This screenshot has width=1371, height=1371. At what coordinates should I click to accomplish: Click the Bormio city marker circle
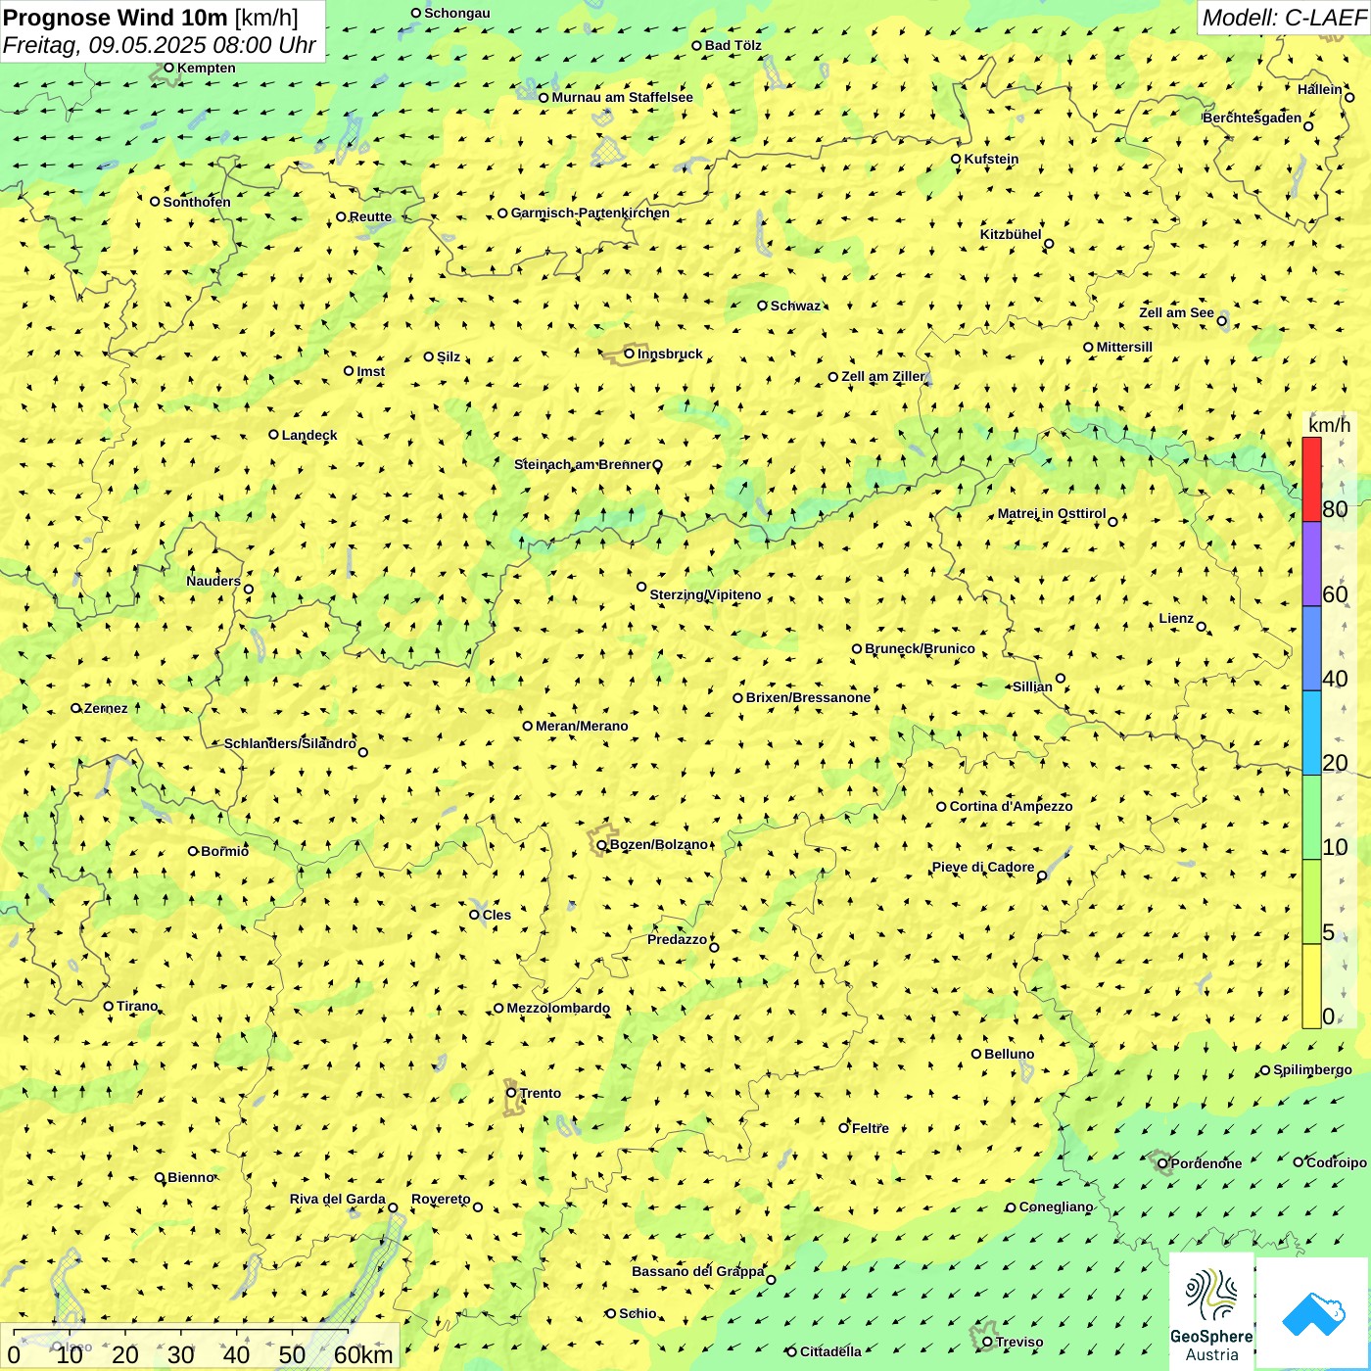pos(193,851)
